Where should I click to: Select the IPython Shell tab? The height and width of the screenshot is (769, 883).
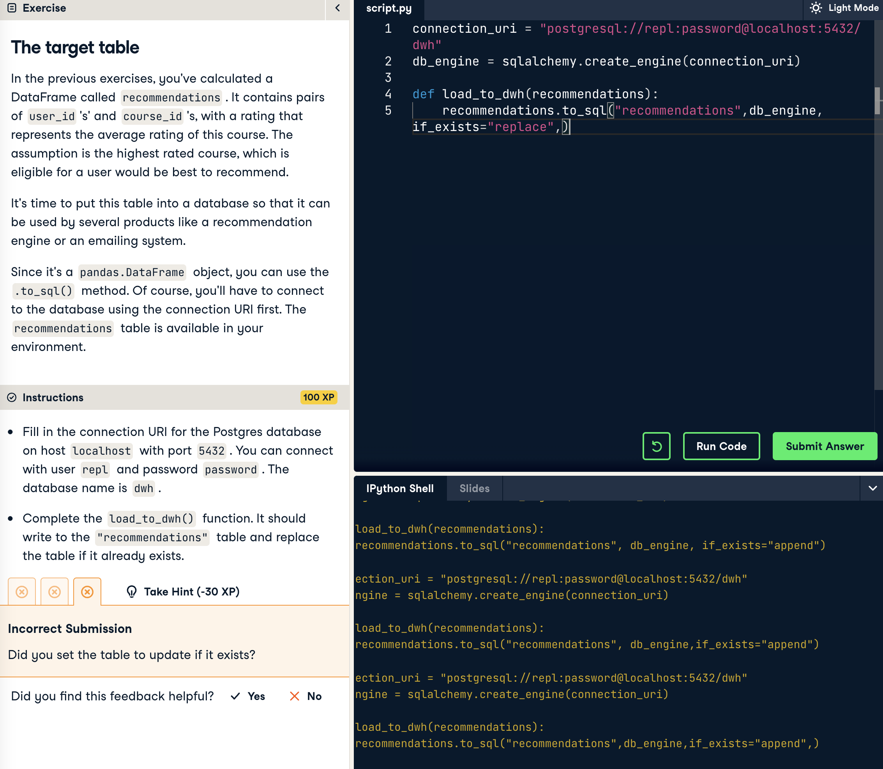(x=400, y=488)
